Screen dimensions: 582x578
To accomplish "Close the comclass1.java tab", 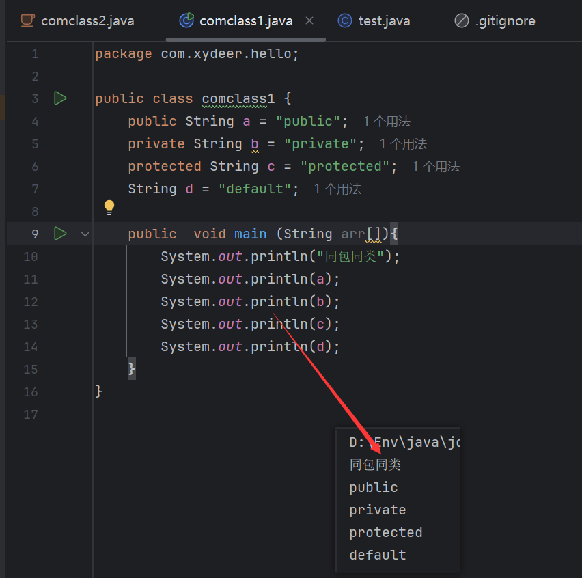I will click(309, 20).
